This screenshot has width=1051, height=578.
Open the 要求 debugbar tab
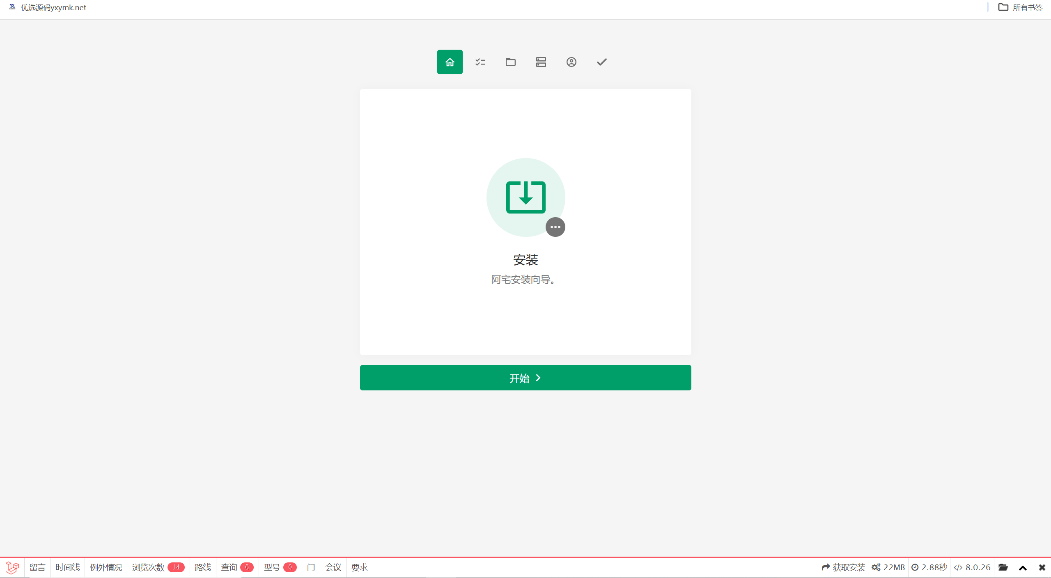[359, 567]
